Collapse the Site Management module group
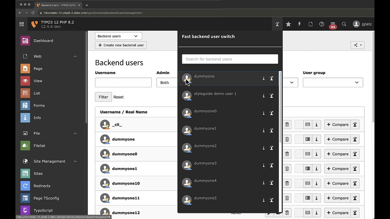 click(x=75, y=162)
